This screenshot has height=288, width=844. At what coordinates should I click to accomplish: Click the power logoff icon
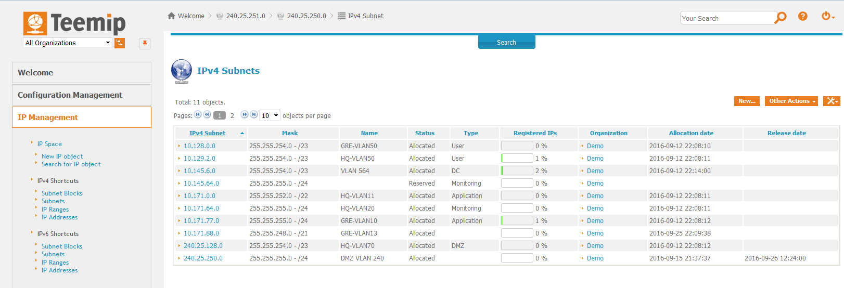coord(827,17)
